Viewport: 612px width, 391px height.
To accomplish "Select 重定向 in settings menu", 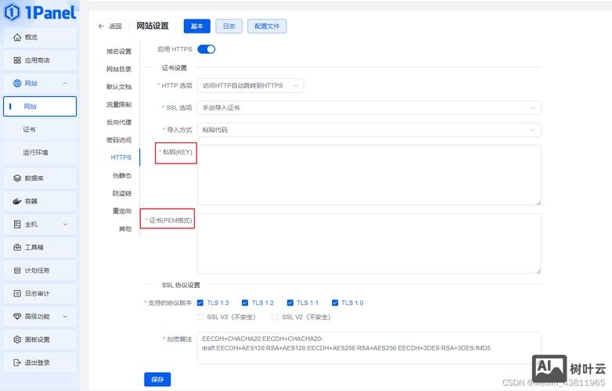I will [122, 211].
